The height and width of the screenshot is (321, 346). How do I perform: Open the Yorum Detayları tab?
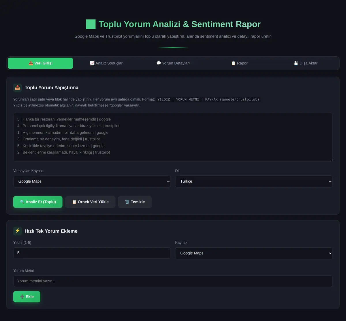tap(173, 63)
